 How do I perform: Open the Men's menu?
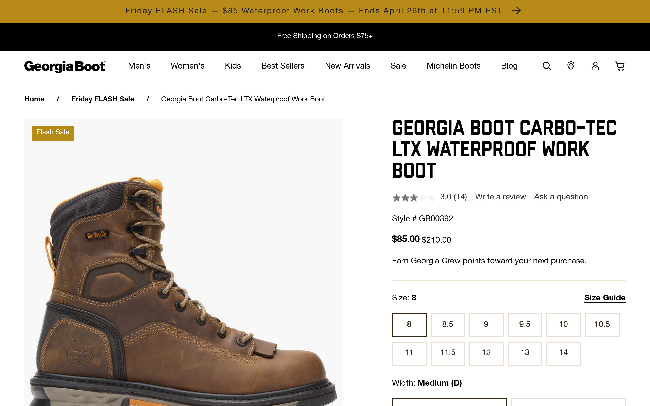[x=139, y=66]
